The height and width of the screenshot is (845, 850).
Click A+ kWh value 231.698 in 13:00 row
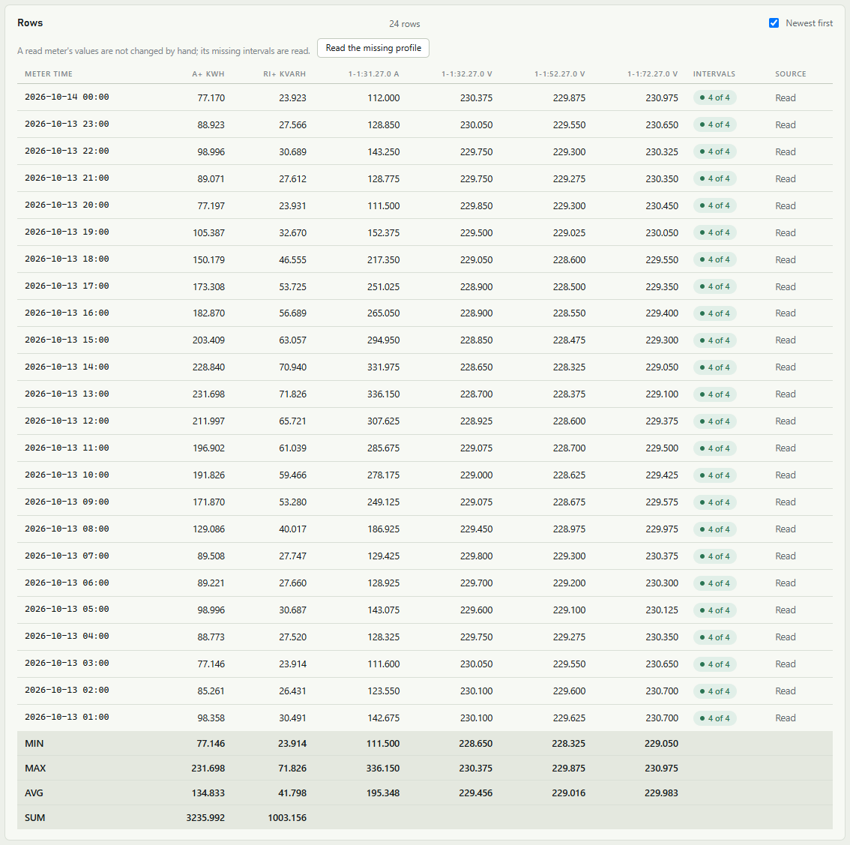click(208, 394)
